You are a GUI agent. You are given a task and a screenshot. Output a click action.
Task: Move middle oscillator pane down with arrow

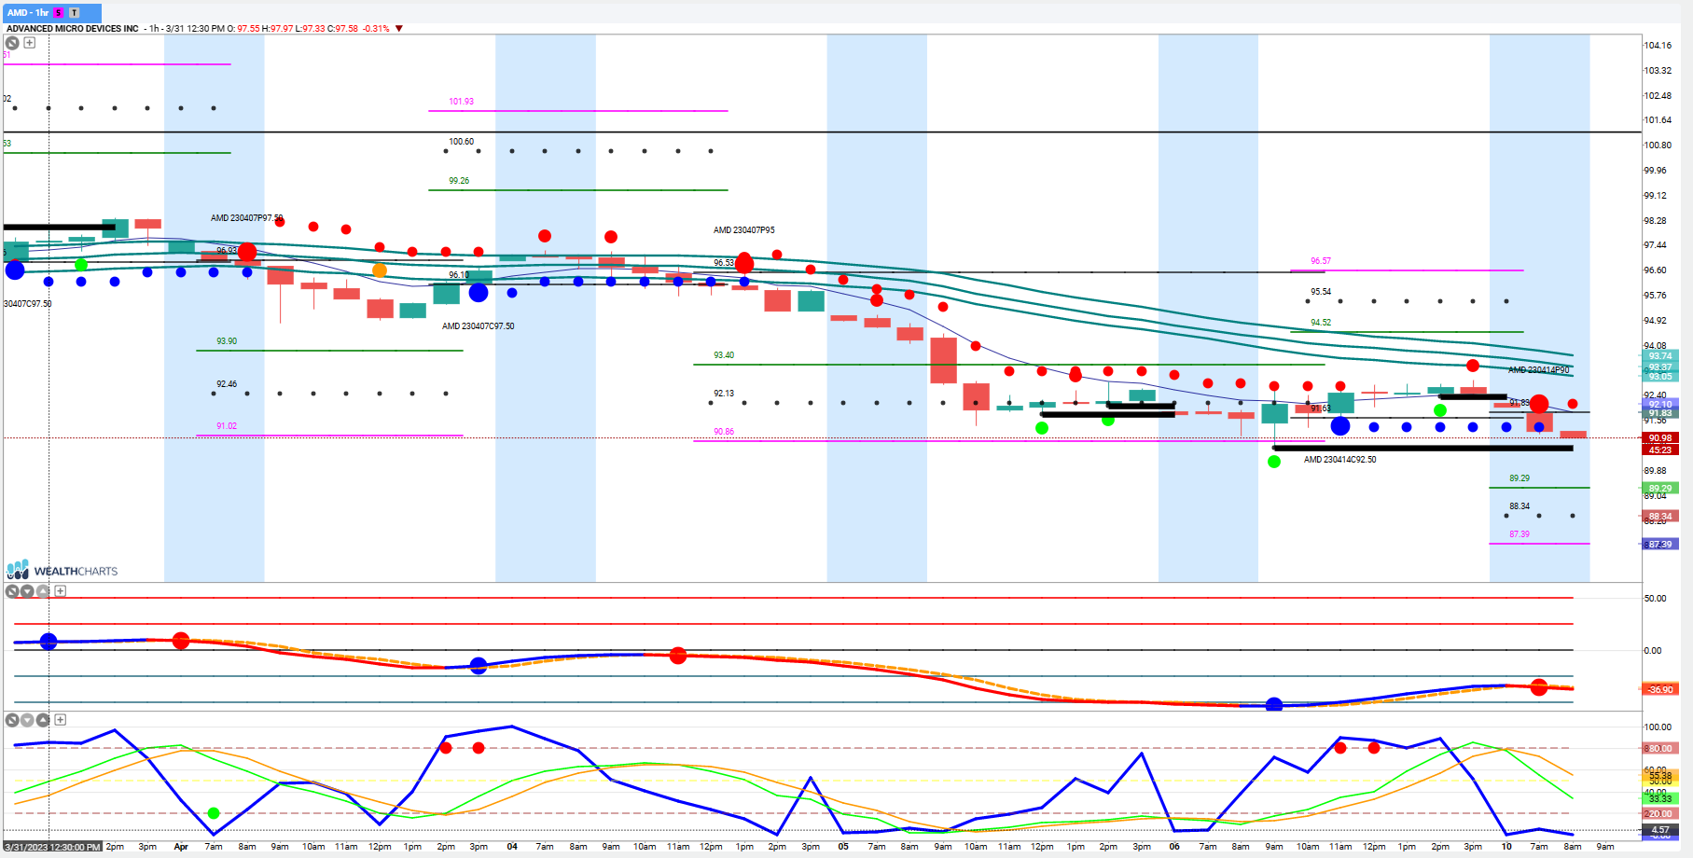click(x=27, y=591)
